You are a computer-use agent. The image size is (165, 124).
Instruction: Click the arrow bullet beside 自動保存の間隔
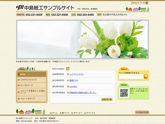click(68, 93)
